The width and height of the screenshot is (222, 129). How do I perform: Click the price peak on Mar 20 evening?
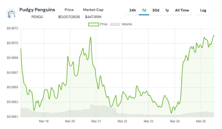(91, 37)
